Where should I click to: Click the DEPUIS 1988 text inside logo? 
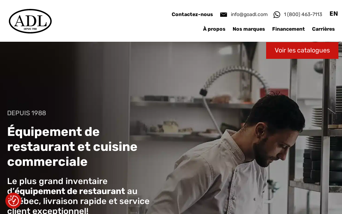coord(30,29)
